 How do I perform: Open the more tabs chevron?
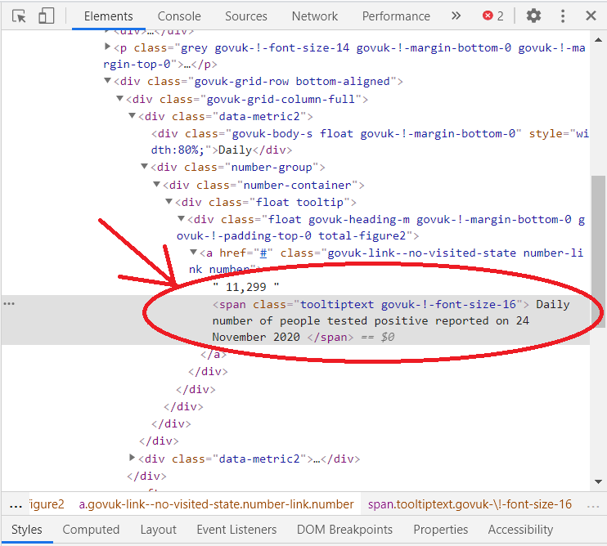coord(456,16)
